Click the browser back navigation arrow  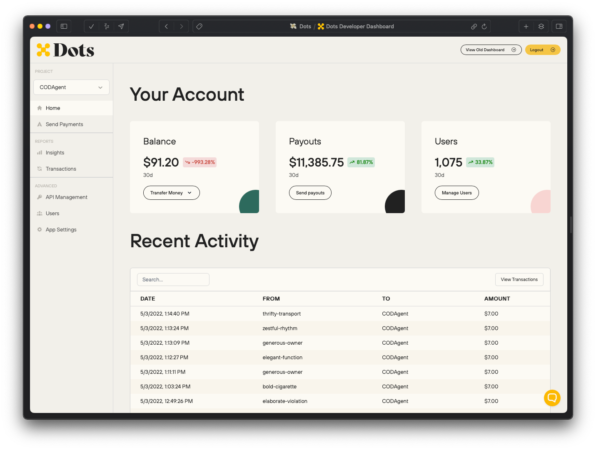166,26
